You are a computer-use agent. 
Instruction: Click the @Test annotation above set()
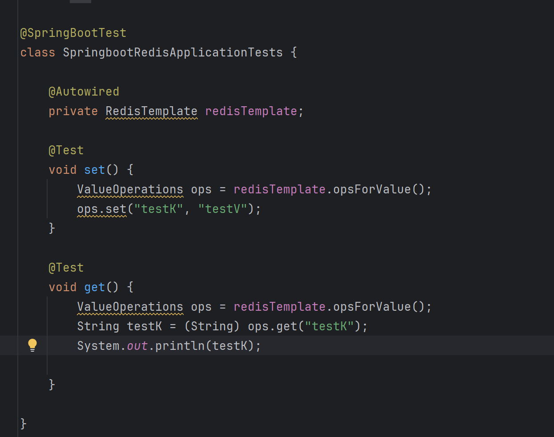(x=66, y=150)
